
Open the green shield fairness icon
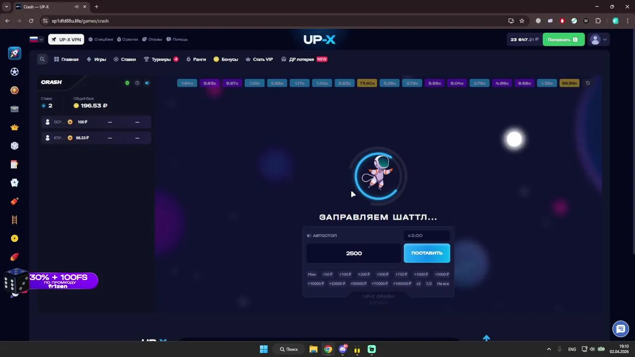127,83
